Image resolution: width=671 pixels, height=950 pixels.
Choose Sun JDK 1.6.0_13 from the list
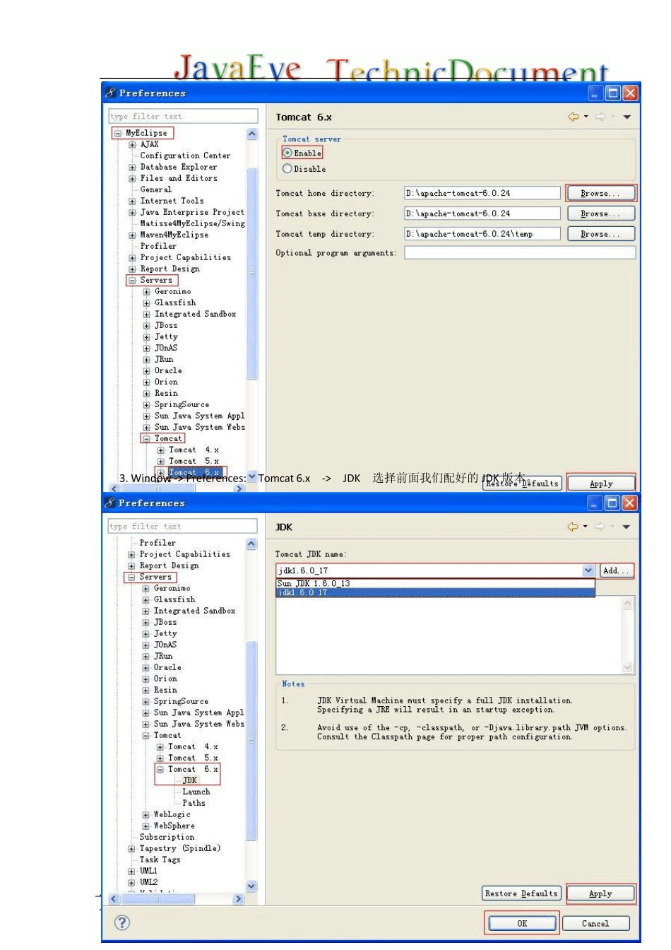[x=435, y=583]
